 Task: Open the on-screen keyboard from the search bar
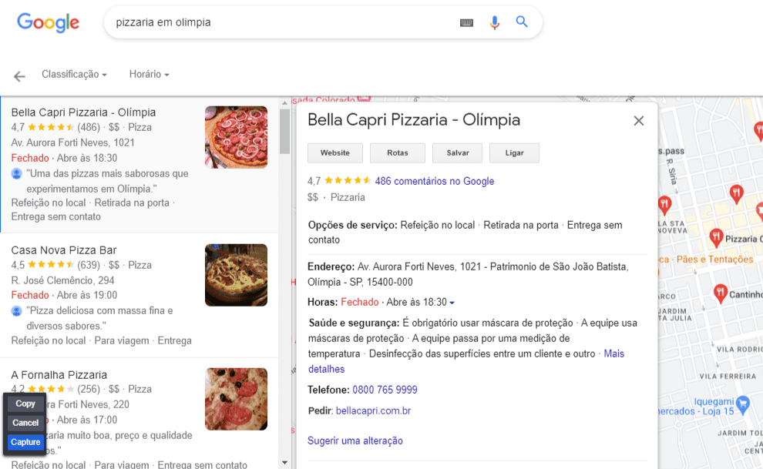[466, 22]
